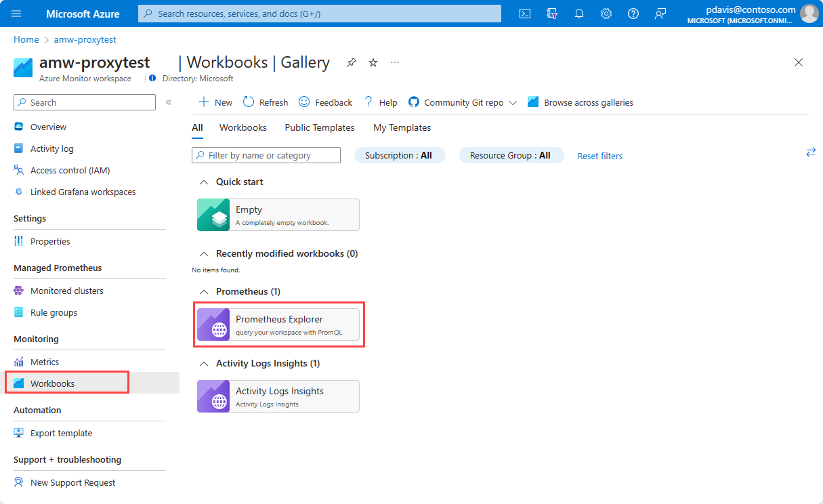Click the Overview icon in the sidebar

point(19,127)
